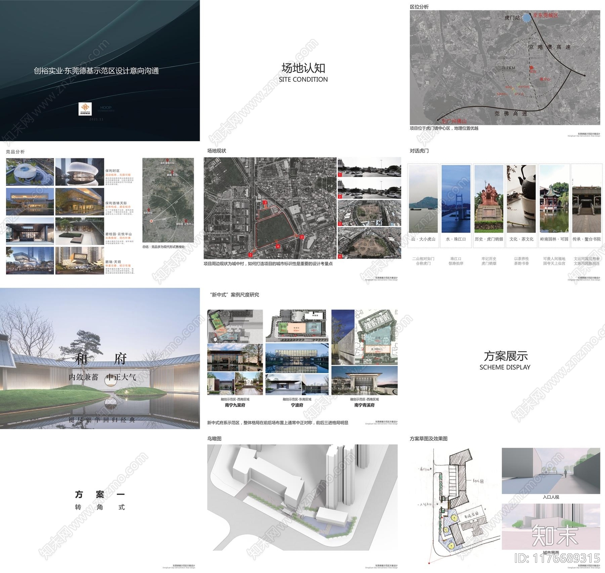Click the 方案草图及效果图 heading
Screen dimensions: 605x573
pyautogui.click(x=429, y=439)
